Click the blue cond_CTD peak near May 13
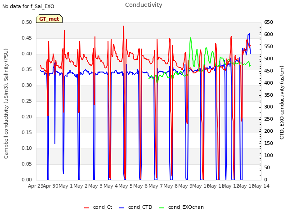 249,34
